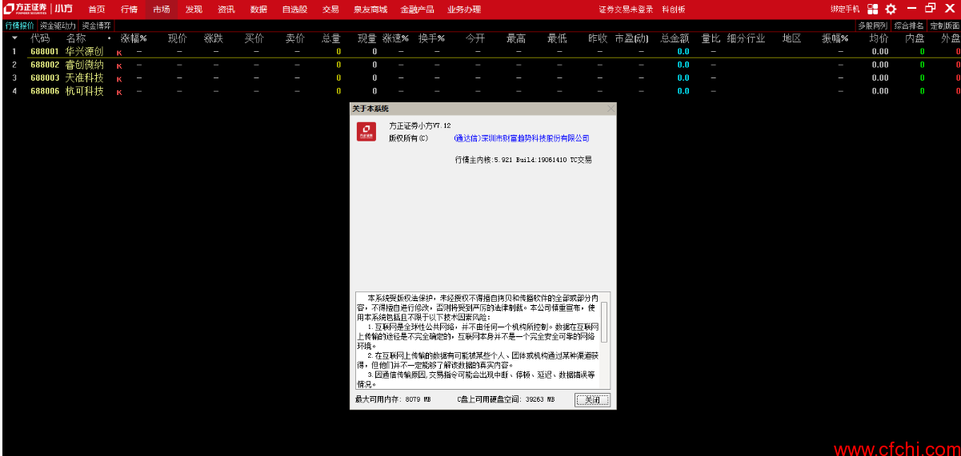Open the 泉友商城 menu
The height and width of the screenshot is (456, 961).
370,10
